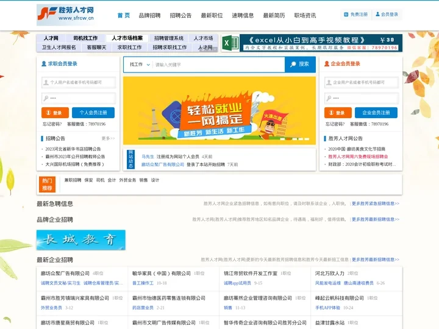This screenshot has height=329, width=439.
Task: Select 最新职位 in the top menu
Action: coord(212,15)
